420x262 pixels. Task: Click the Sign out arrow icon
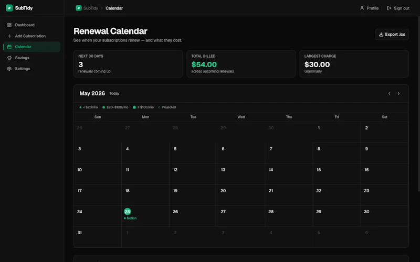click(x=389, y=8)
